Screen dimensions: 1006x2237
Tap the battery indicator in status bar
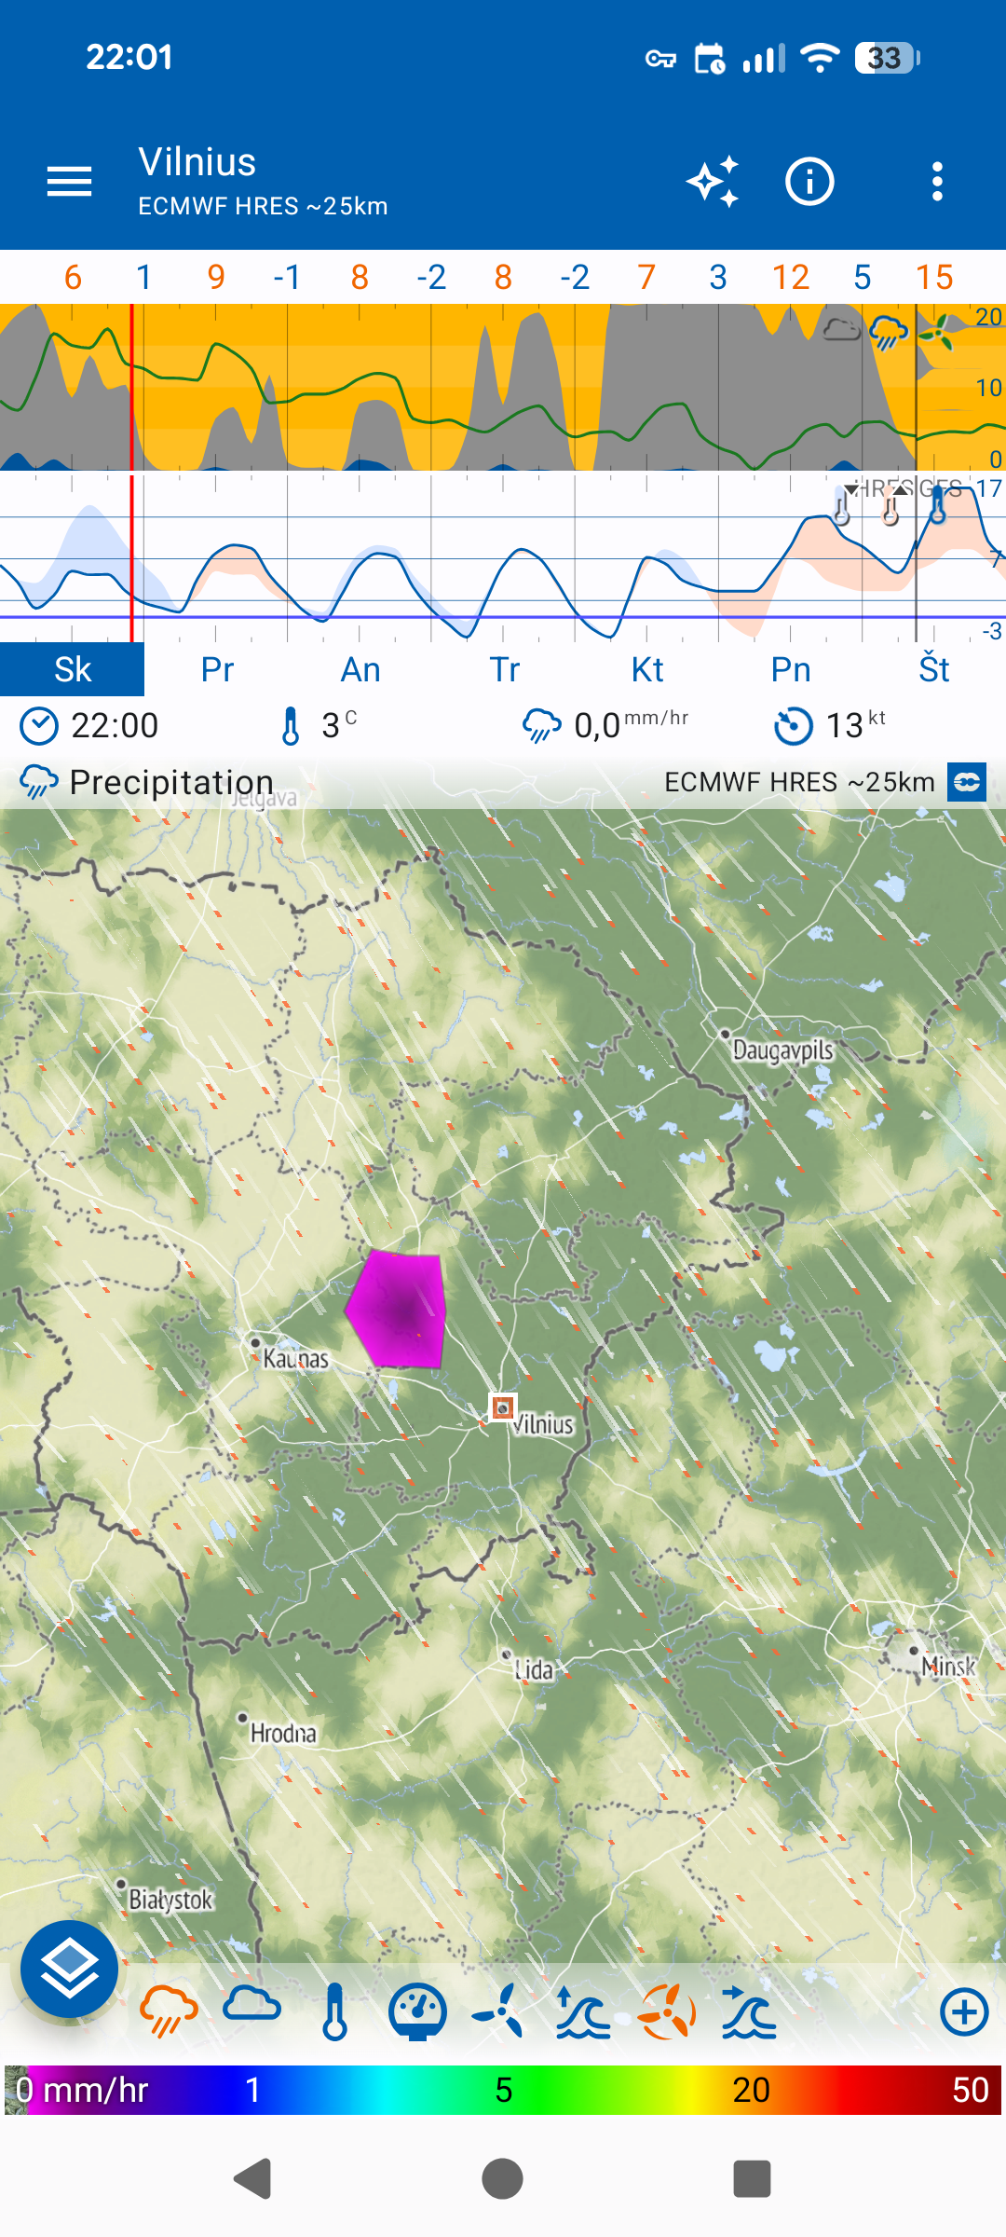click(888, 58)
